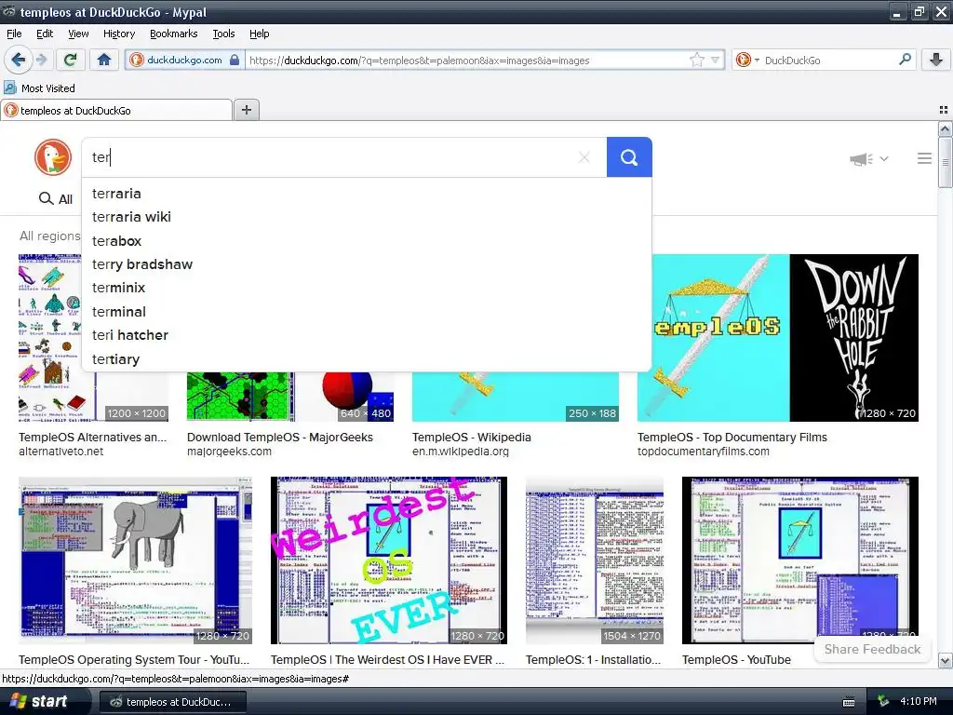Open 'TempleOS Alternatives' result title

pyautogui.click(x=92, y=438)
